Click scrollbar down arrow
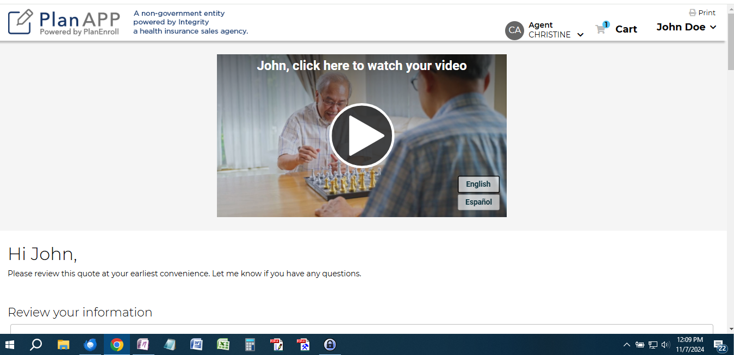Screen dimensions: 734x355 [730, 328]
